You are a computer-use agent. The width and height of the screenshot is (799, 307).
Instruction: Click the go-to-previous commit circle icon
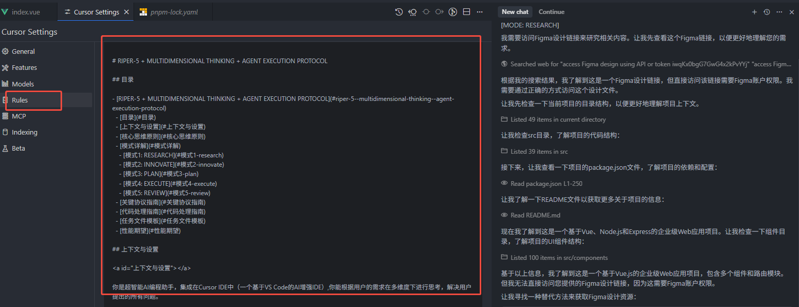click(426, 12)
